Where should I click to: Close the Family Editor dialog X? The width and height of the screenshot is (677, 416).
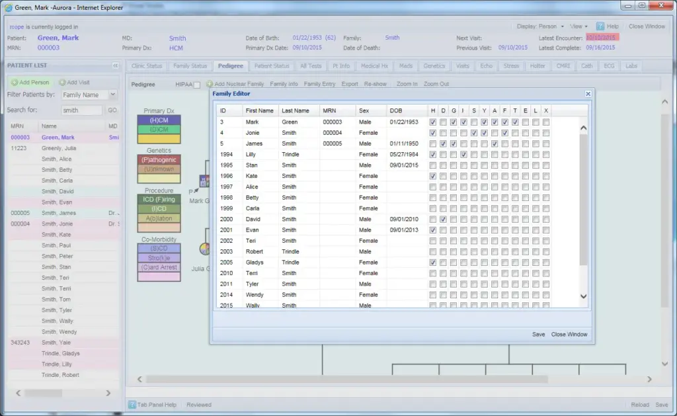(588, 94)
